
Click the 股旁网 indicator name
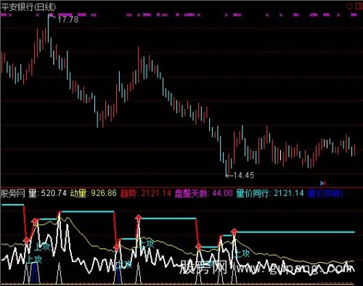13,193
